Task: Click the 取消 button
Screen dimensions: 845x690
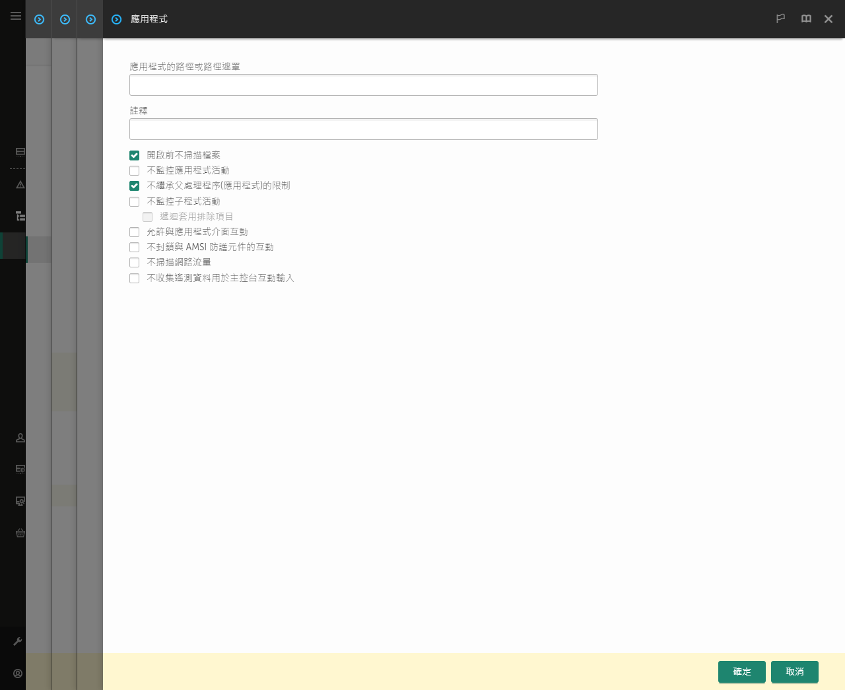Action: point(795,672)
